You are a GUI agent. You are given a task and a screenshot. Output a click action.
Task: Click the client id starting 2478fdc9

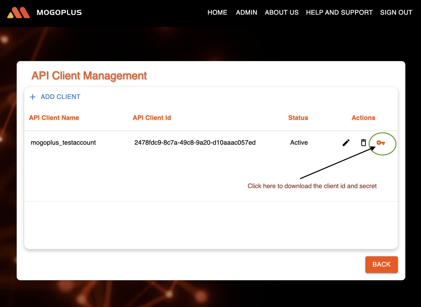[195, 143]
